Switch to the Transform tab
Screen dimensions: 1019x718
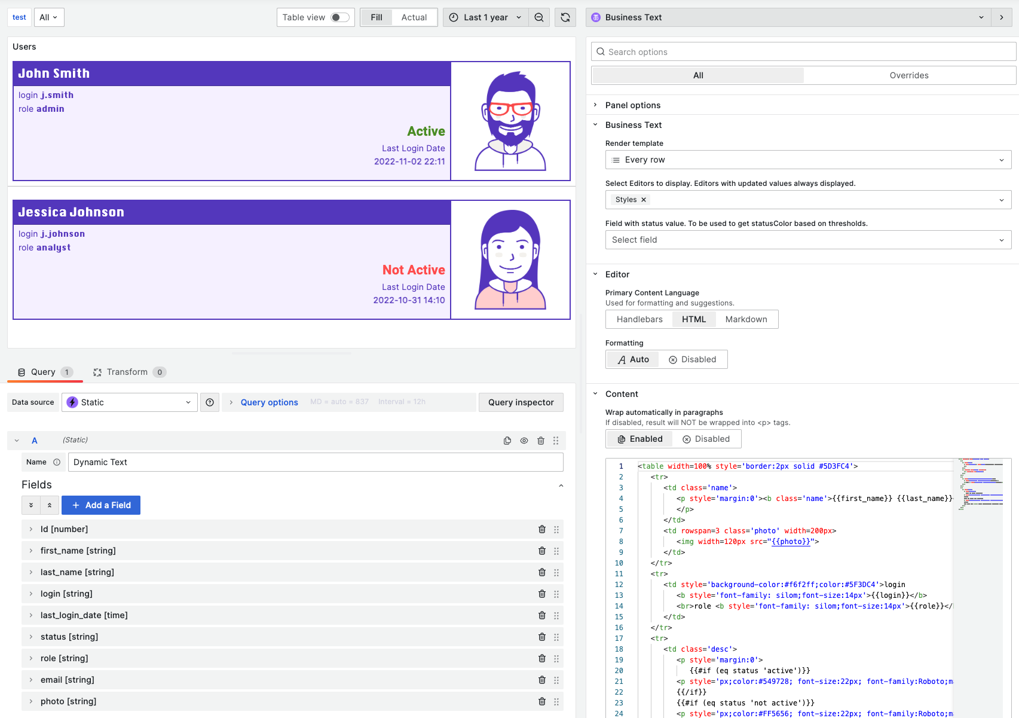point(129,372)
